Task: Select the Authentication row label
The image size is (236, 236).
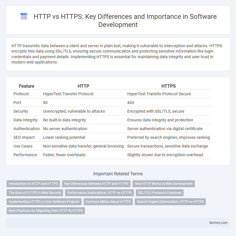Action: [x=26, y=129]
